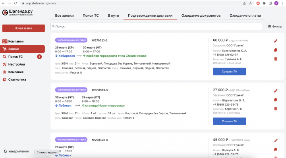Click Создать ТН for order №300323-5

(x=230, y=121)
